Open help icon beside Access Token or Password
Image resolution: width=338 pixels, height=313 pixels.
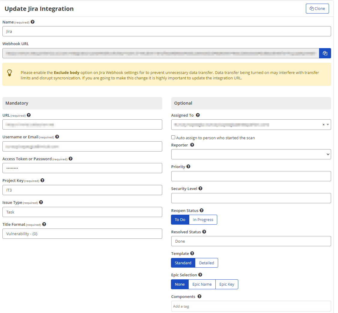coord(71,159)
